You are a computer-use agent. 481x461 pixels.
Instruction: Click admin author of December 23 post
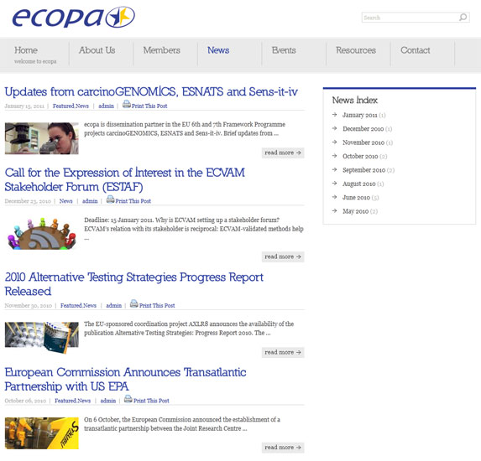90,201
